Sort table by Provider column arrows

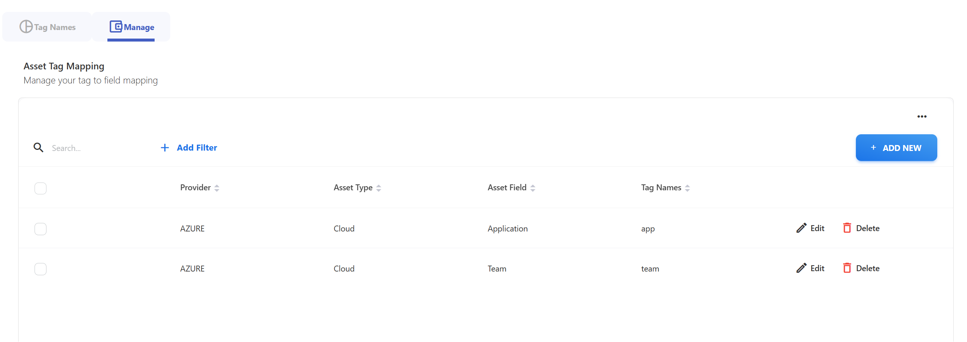click(x=217, y=188)
